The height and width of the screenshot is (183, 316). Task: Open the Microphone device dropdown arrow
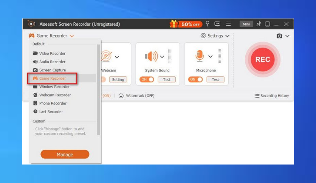pos(211,56)
